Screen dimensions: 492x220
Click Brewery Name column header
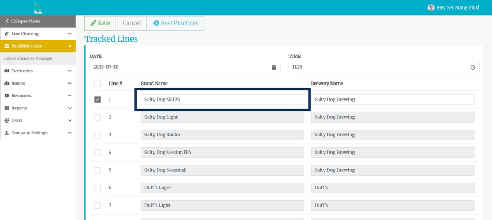point(327,84)
